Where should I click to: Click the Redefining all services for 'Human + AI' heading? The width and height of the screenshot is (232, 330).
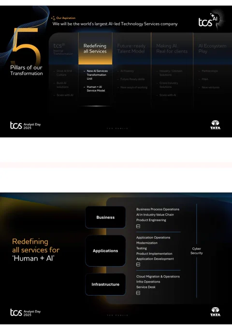pos(36,250)
